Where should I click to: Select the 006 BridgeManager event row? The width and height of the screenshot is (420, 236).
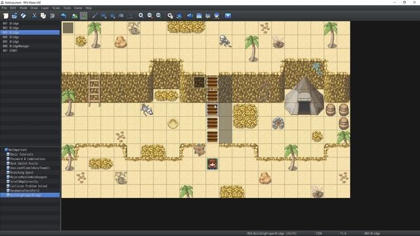pos(30,46)
